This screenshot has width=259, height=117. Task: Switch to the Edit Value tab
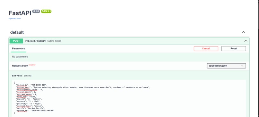coord(17,76)
